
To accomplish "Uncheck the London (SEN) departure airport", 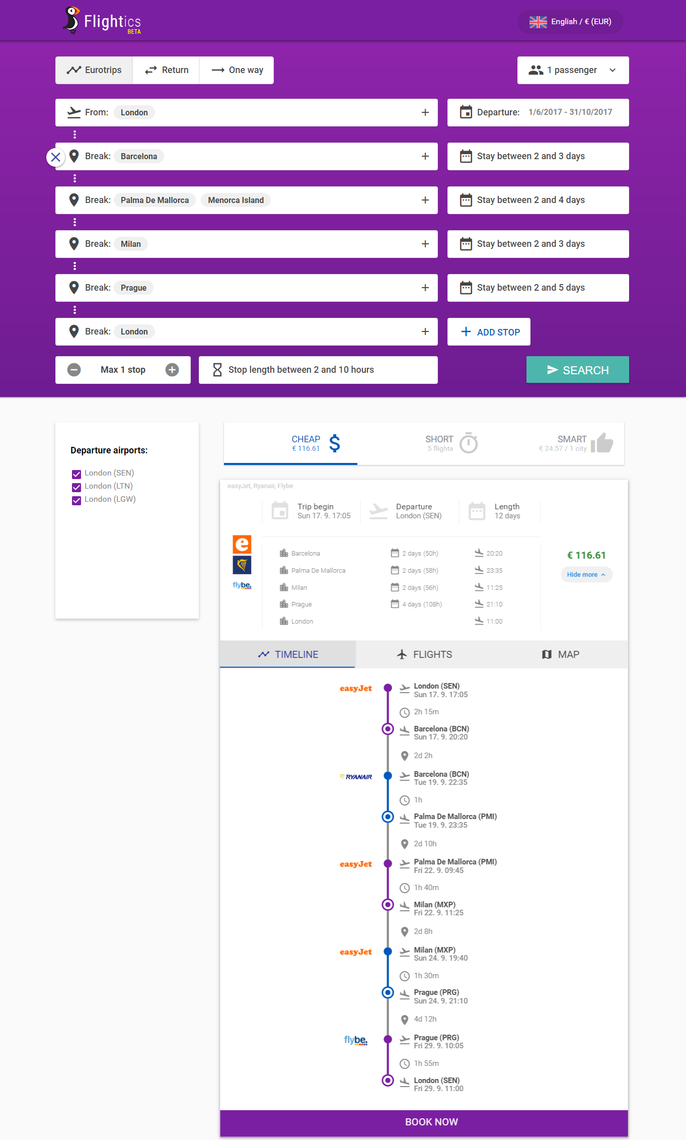I will click(x=77, y=474).
